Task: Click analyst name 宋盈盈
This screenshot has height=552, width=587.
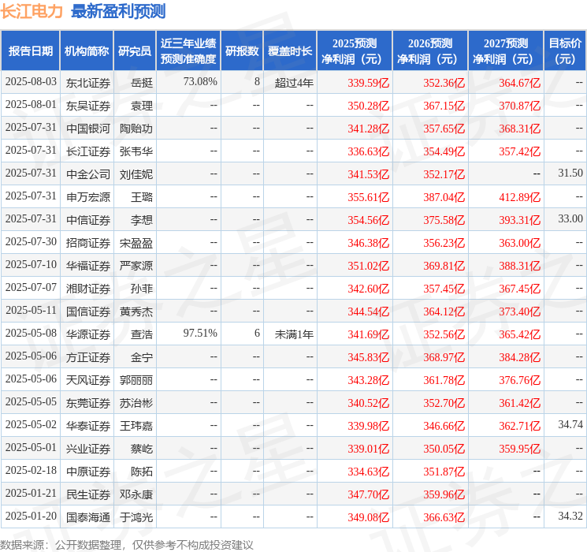Action: tap(136, 243)
